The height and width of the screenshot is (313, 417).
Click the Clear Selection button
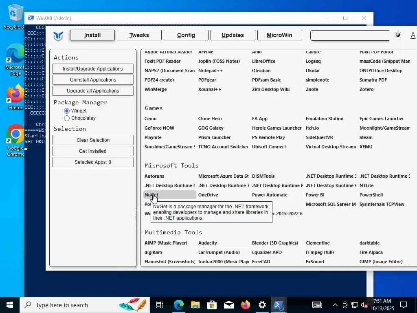(93, 140)
